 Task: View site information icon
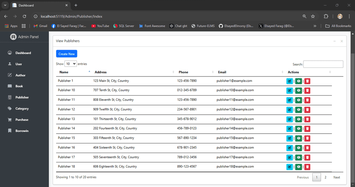[35, 16]
